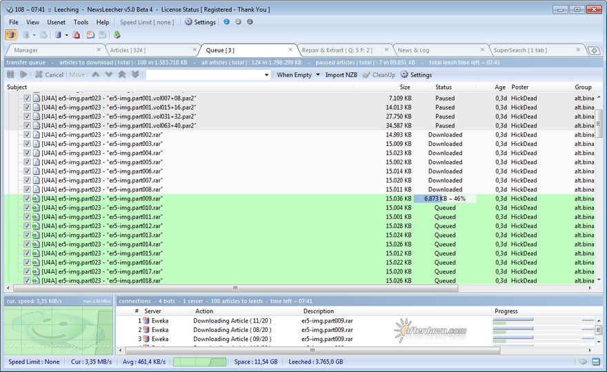This screenshot has width=607, height=372.
Task: Click Speed Limit [ none ] in menu bar
Action: [147, 22]
